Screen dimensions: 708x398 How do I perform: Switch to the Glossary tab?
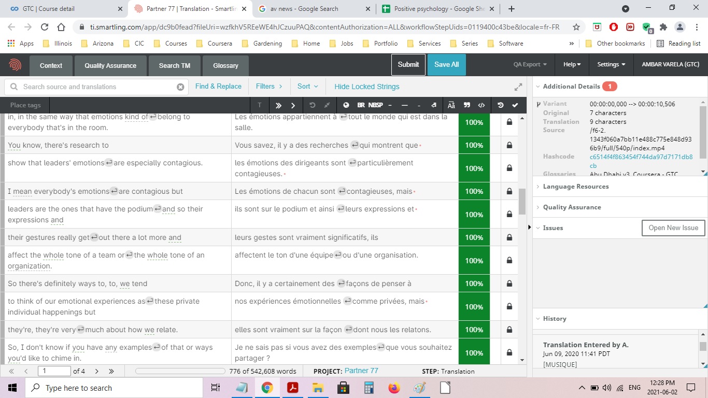225,66
